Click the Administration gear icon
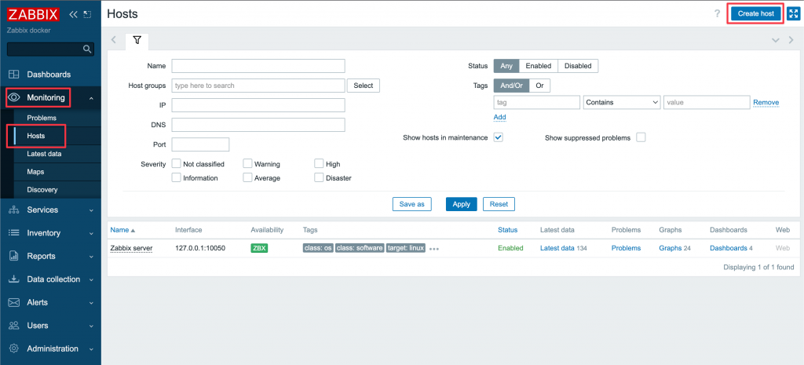 (14, 349)
